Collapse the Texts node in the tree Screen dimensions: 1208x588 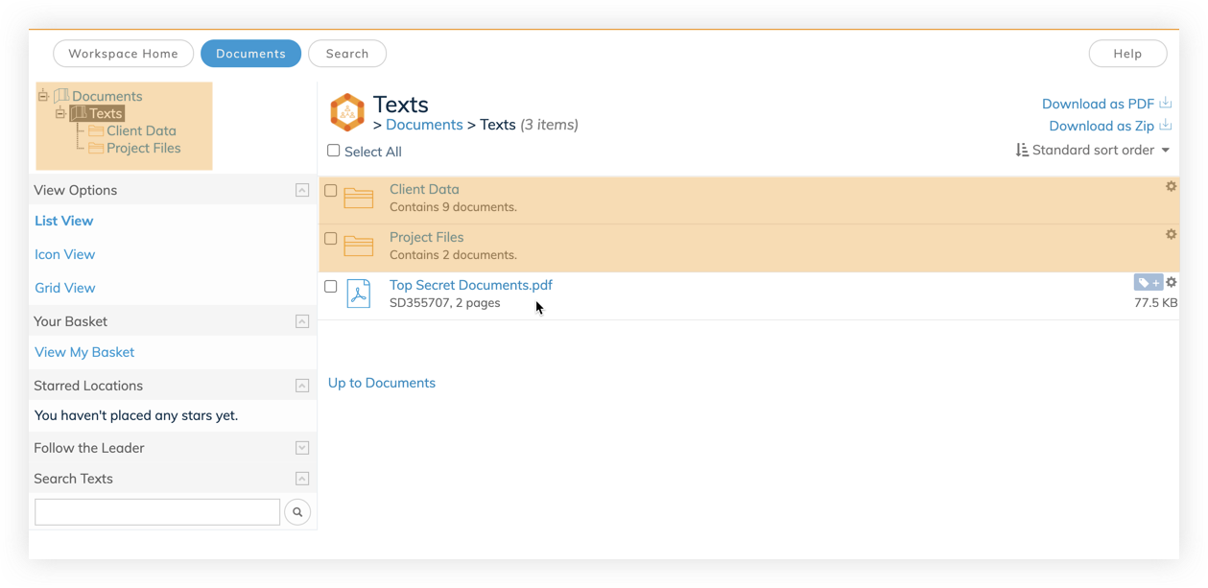[60, 113]
